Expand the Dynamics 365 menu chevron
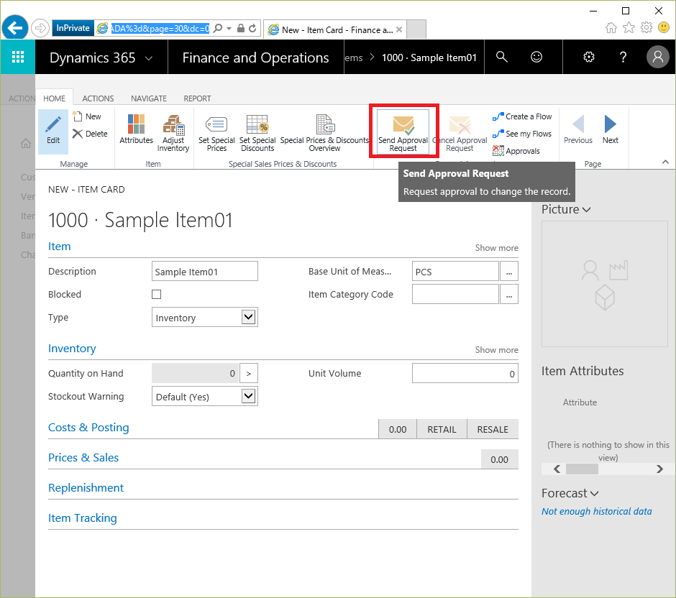The image size is (676, 598). (x=149, y=58)
